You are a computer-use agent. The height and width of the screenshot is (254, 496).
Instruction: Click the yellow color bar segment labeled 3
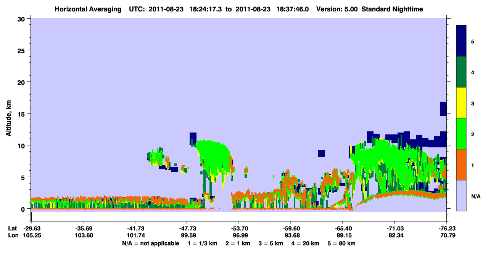pos(461,103)
